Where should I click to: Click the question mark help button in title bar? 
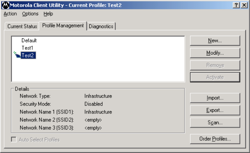(236, 5)
